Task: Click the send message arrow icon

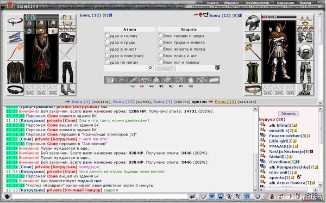Action: (192, 196)
